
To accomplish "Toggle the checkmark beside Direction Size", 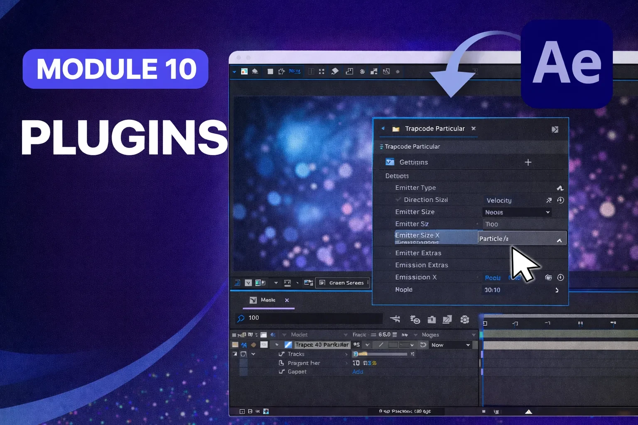I will [x=398, y=200].
